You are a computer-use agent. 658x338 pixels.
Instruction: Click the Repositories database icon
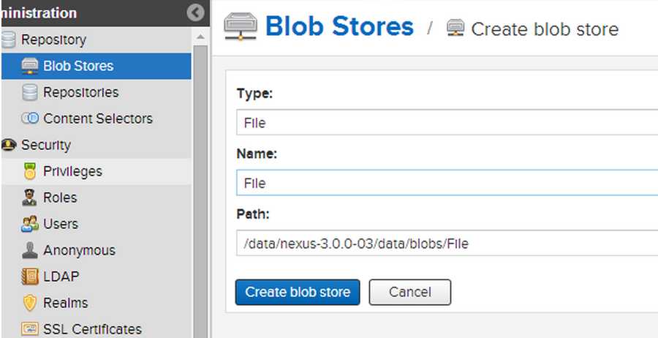(30, 92)
